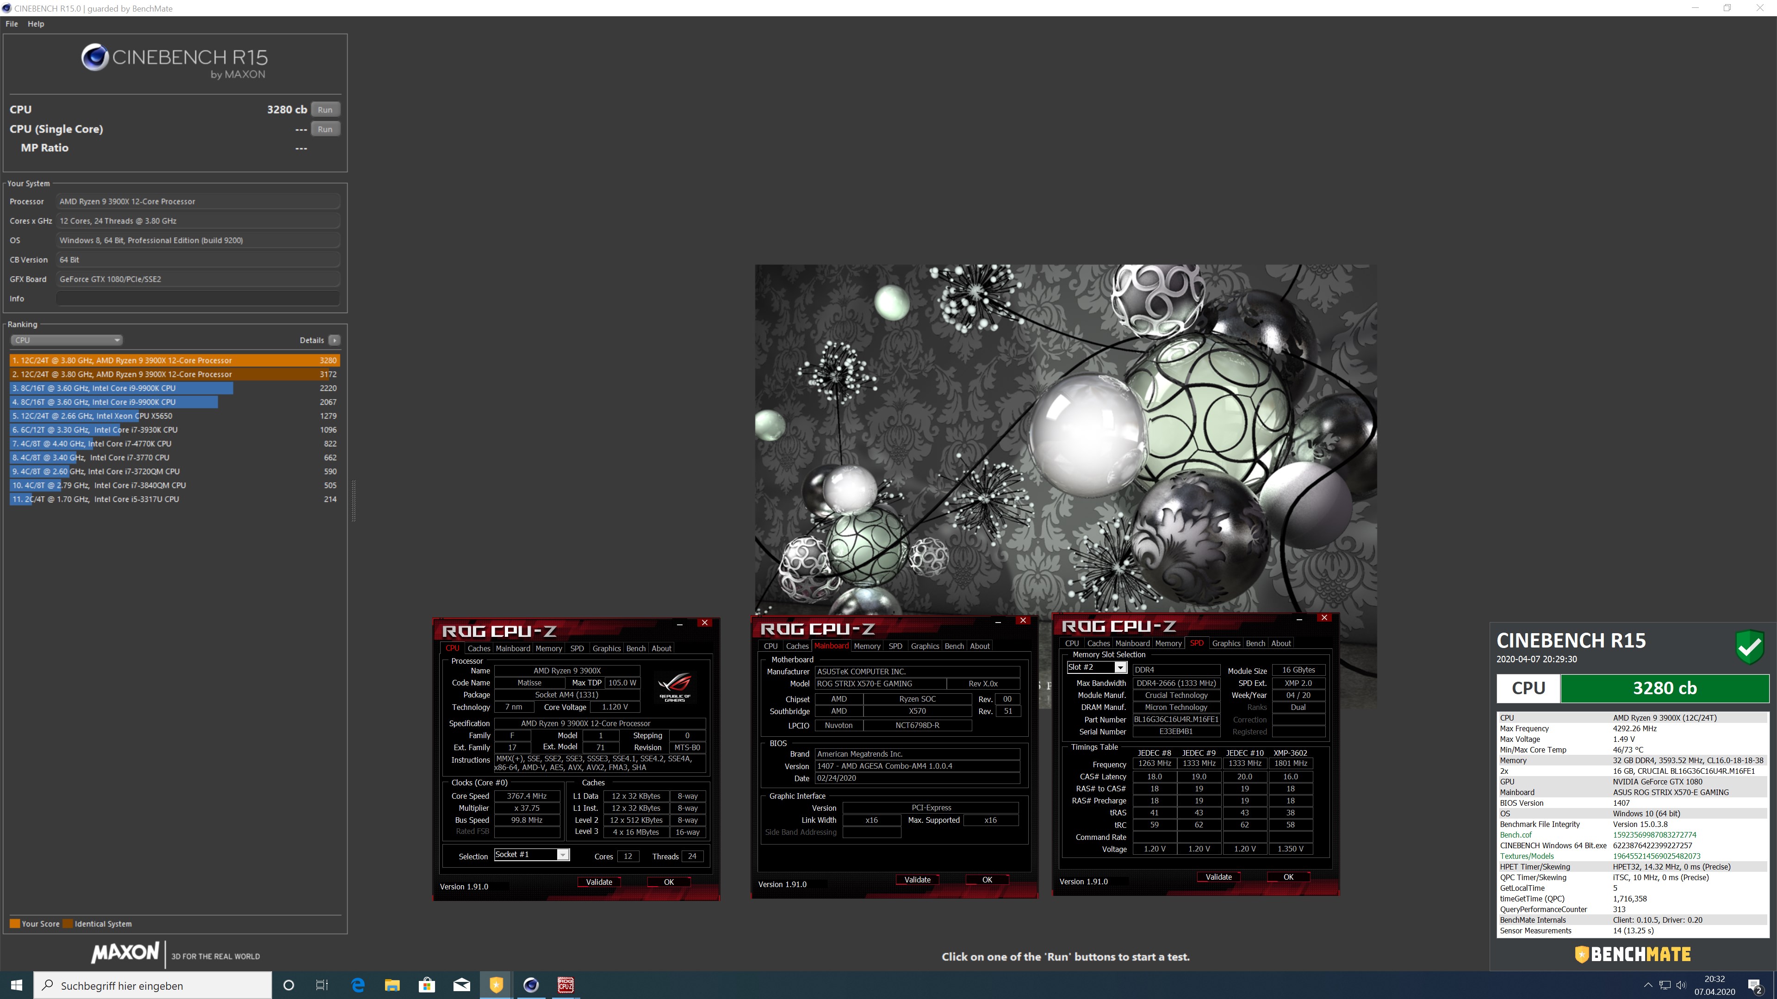Switch to Caches tab in first CPU-Z window
This screenshot has height=999, width=1777.
click(478, 648)
